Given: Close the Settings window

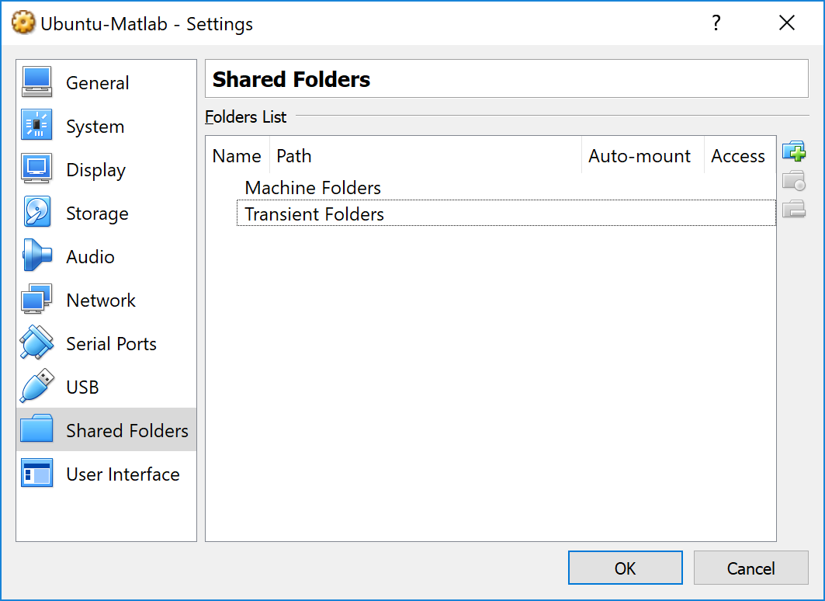Looking at the screenshot, I should (x=787, y=23).
